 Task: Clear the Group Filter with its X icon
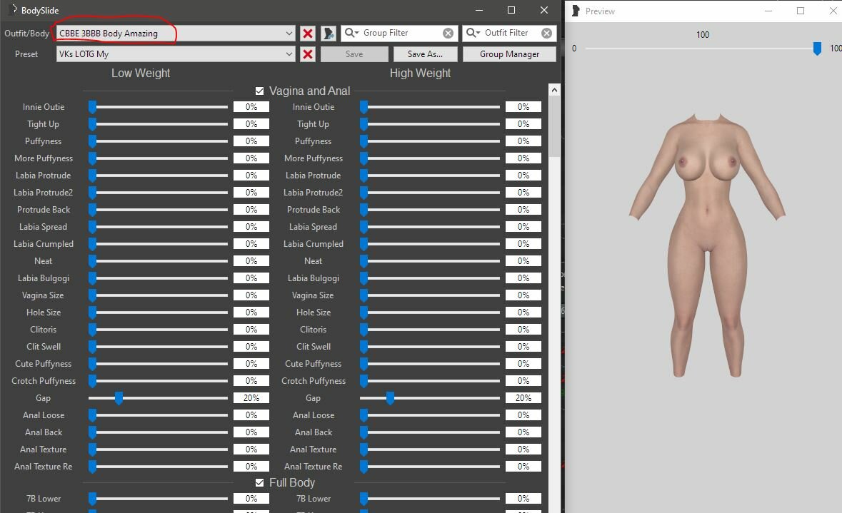[448, 34]
